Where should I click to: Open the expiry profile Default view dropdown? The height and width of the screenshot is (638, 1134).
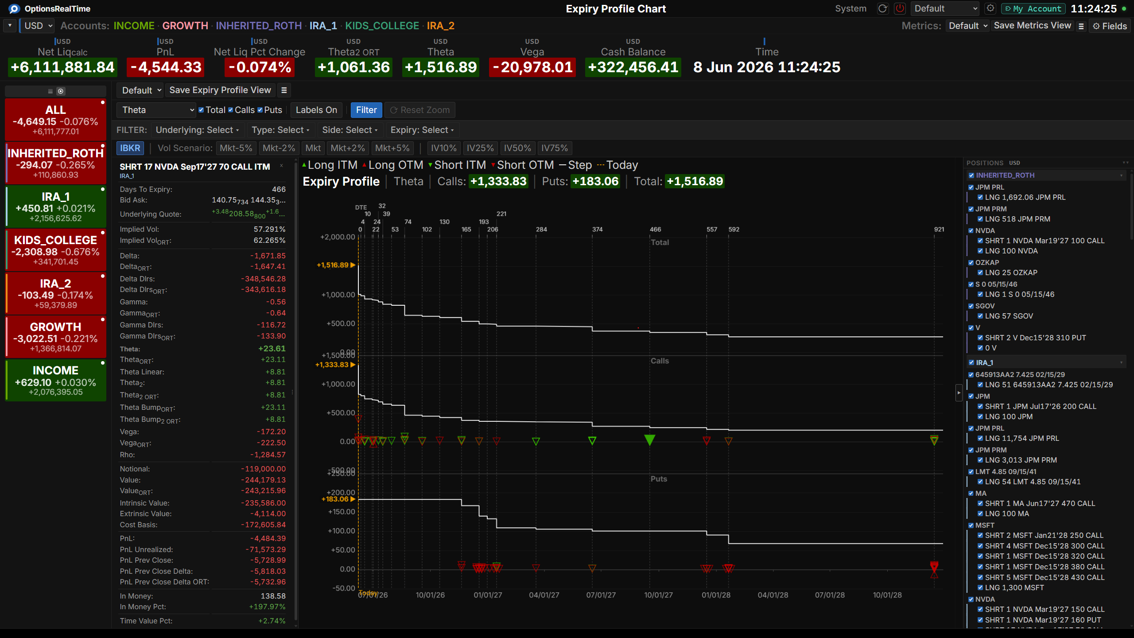[x=140, y=90]
